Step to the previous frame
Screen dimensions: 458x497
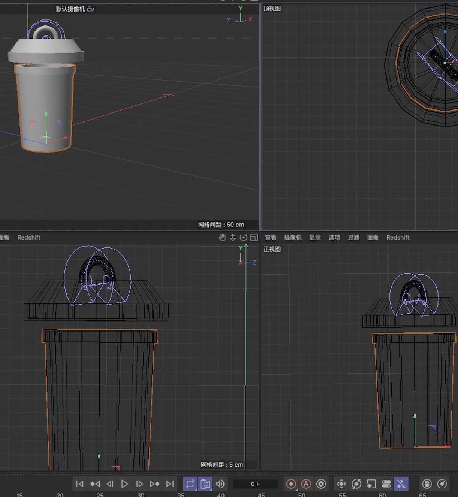110,484
